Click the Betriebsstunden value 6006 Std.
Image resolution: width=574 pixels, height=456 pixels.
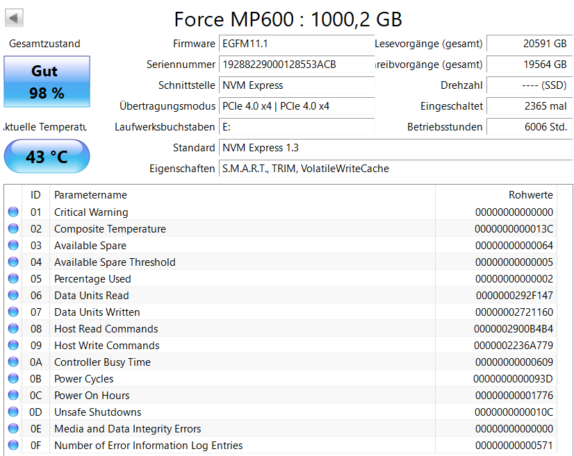point(530,127)
